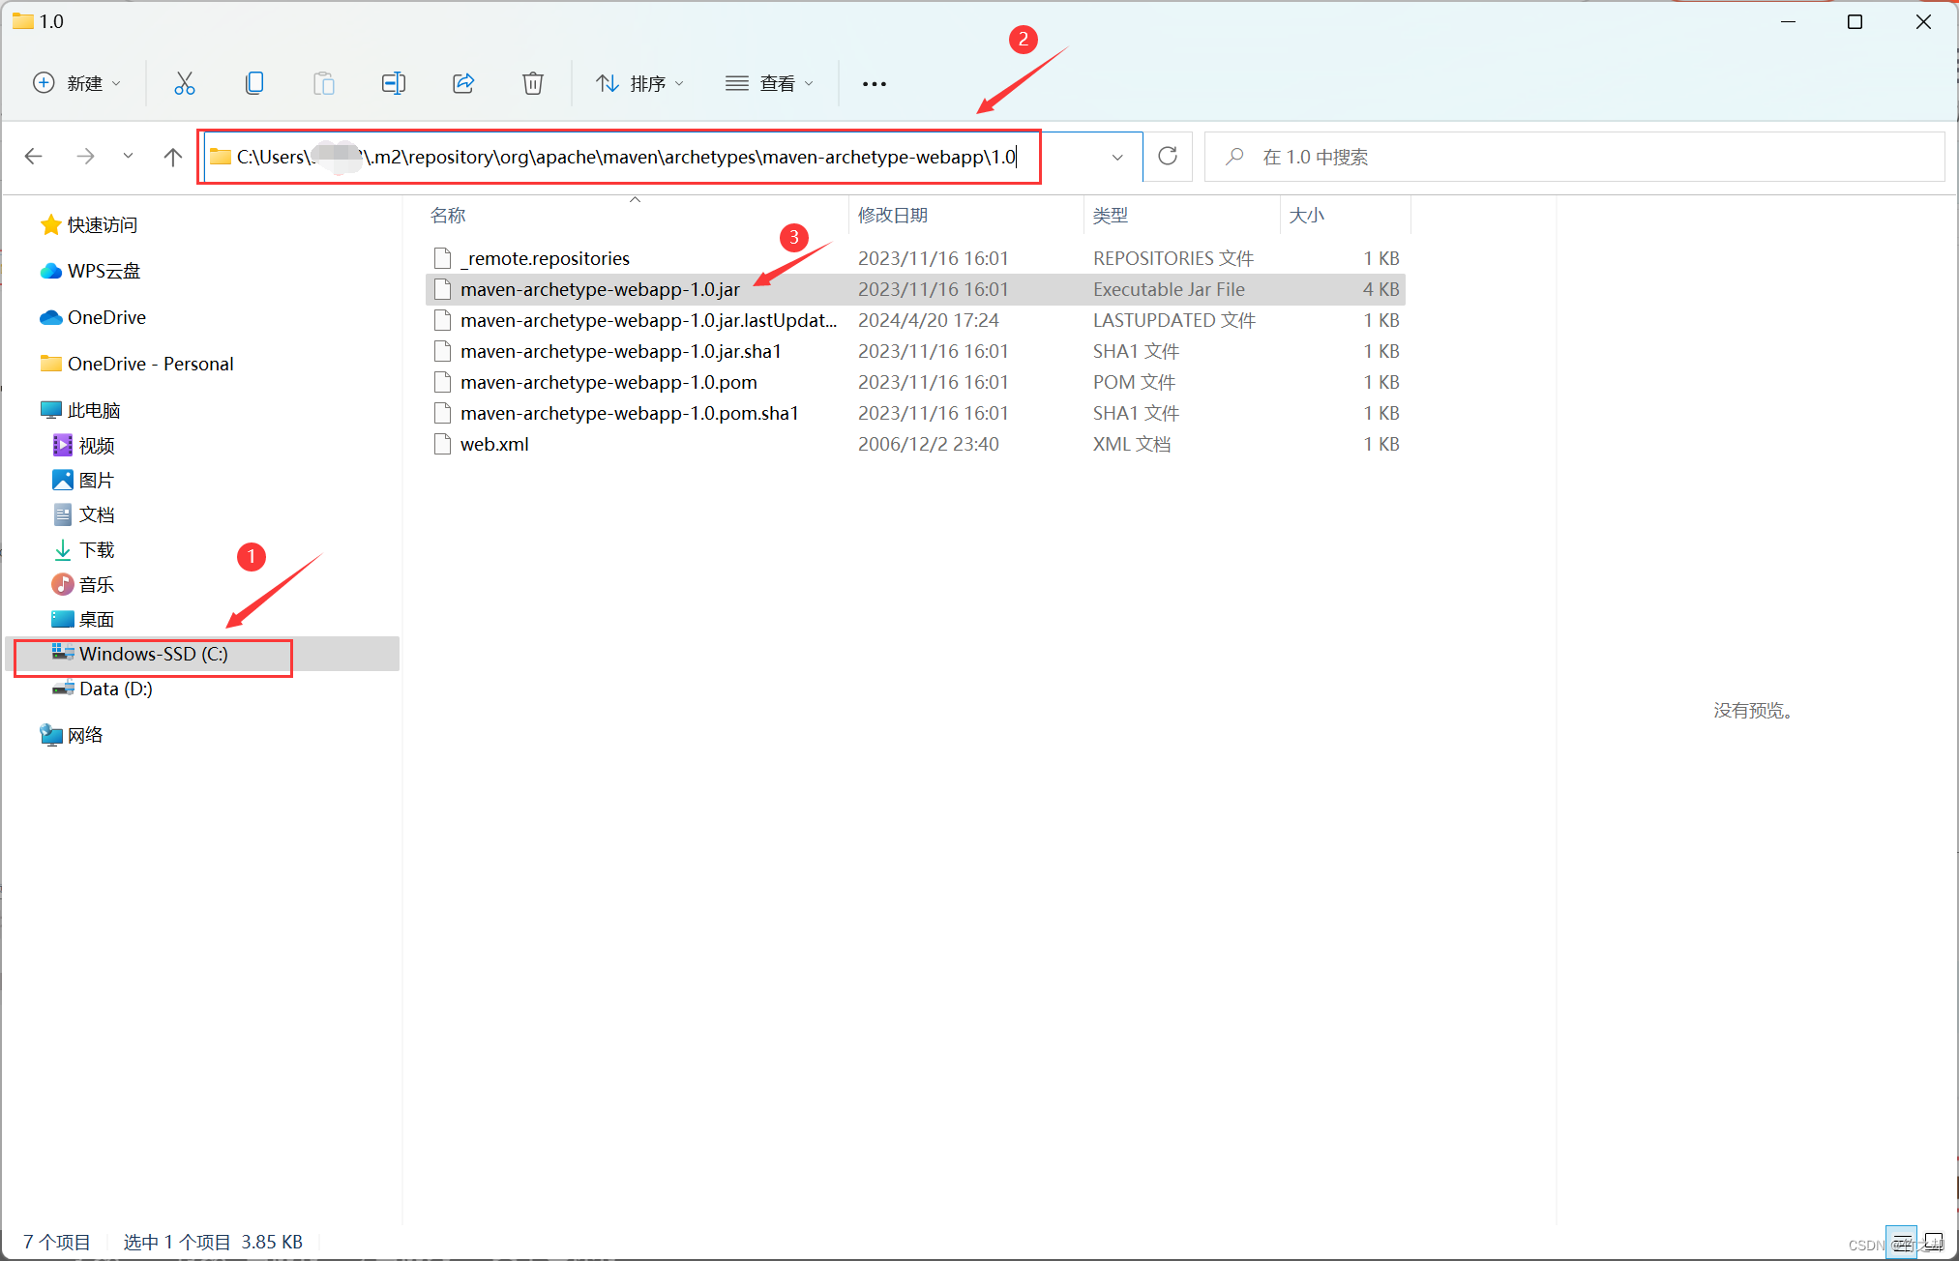Screen dimensions: 1959x1261
Task: Open the See more (three dots) menu
Action: pos(875,83)
